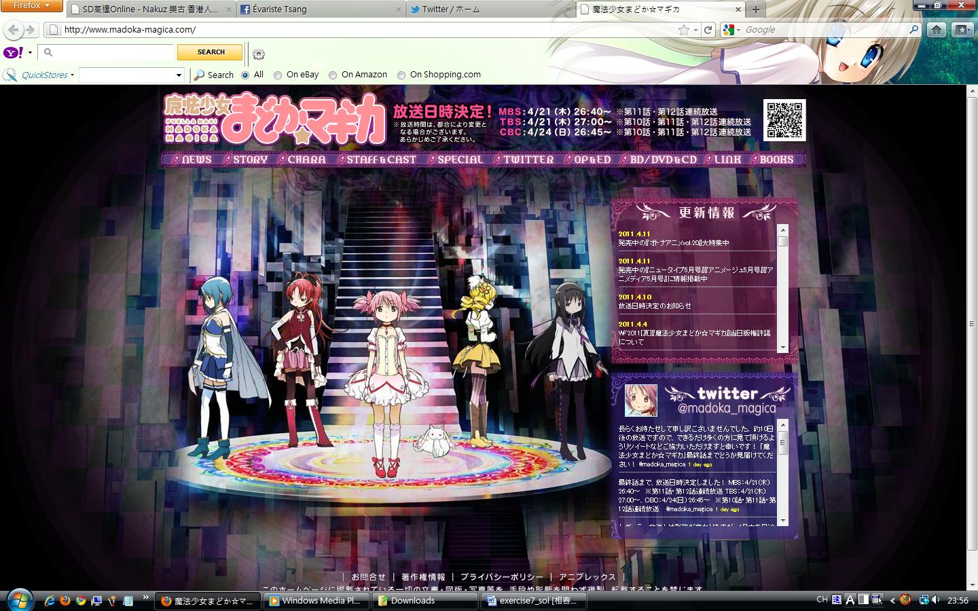Open the Firefox application menu button
Viewport: 978px width, 611px height.
[x=33, y=6]
